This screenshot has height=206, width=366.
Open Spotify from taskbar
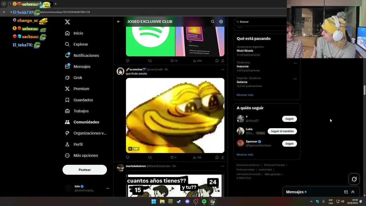coord(204,201)
